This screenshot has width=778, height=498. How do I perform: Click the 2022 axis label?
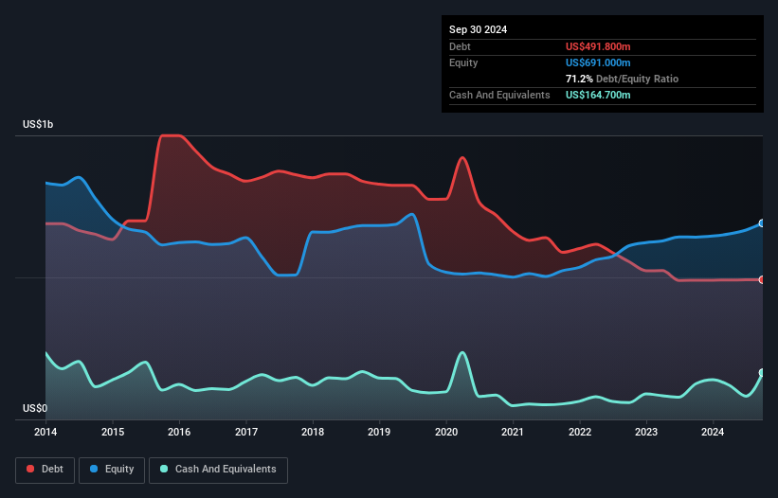(x=580, y=432)
